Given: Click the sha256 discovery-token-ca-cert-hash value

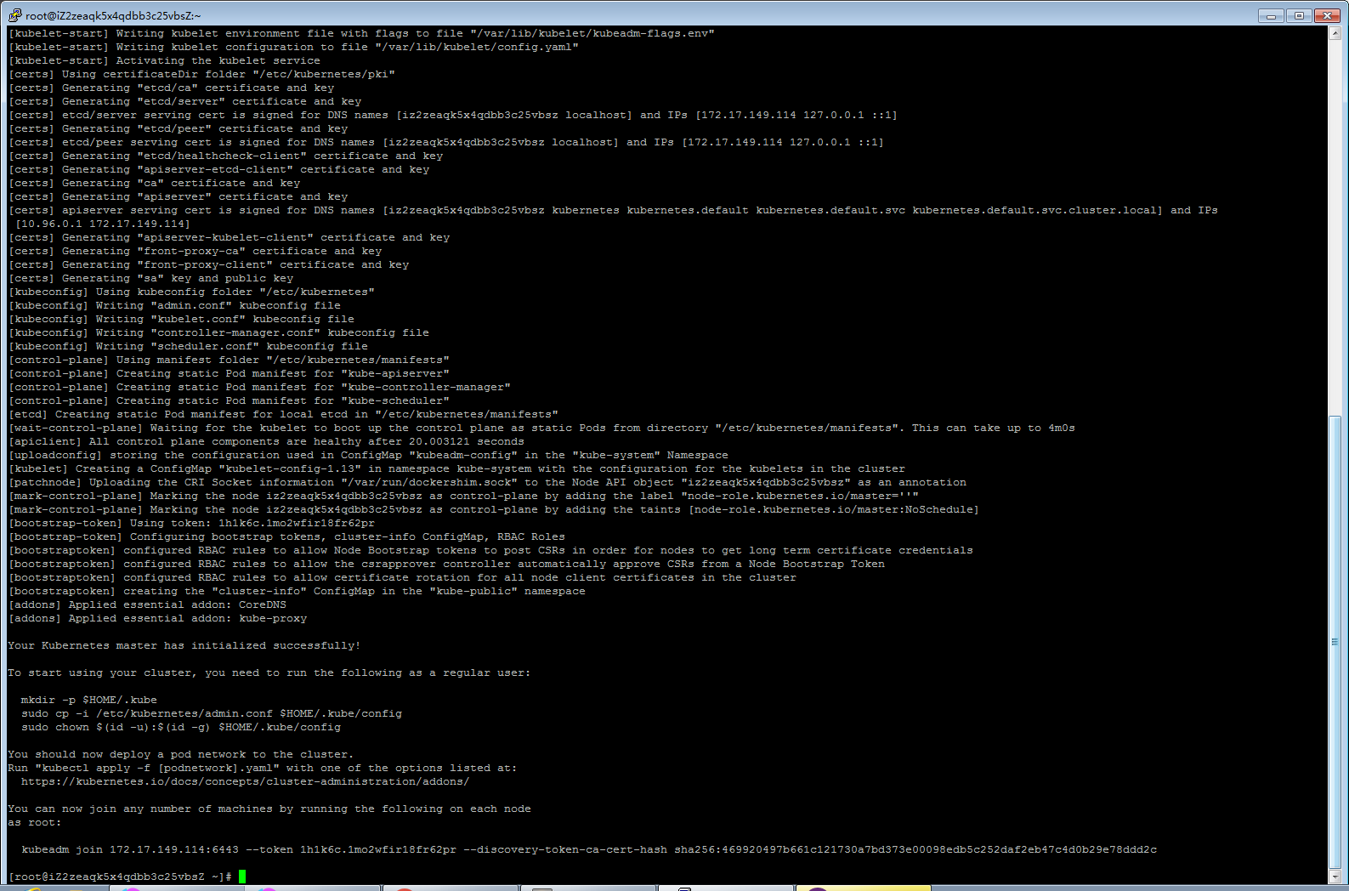Looking at the screenshot, I should [915, 849].
